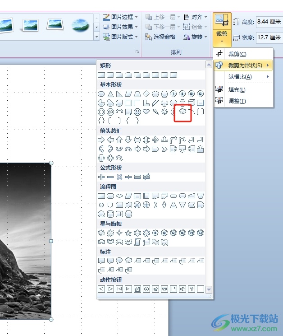Select the oval basic shape
Image resolution: width=283 pixels, height=336 pixels.
pyautogui.click(x=101, y=94)
